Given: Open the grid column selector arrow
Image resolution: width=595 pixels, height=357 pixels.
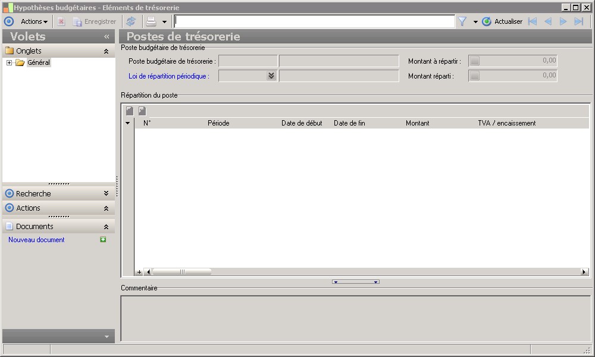Looking at the screenshot, I should click(x=127, y=123).
